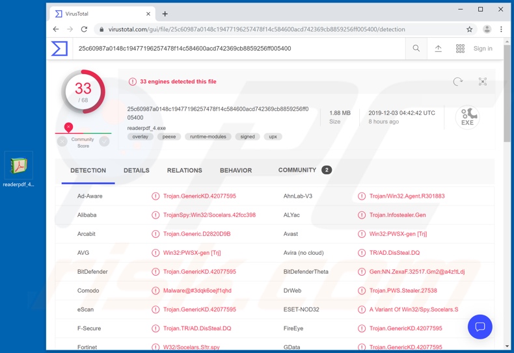Click the readerpdf_4.exe file name
The image size is (514, 353).
146,128
